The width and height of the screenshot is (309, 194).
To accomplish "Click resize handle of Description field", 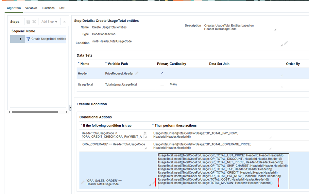I will tap(276, 29).
